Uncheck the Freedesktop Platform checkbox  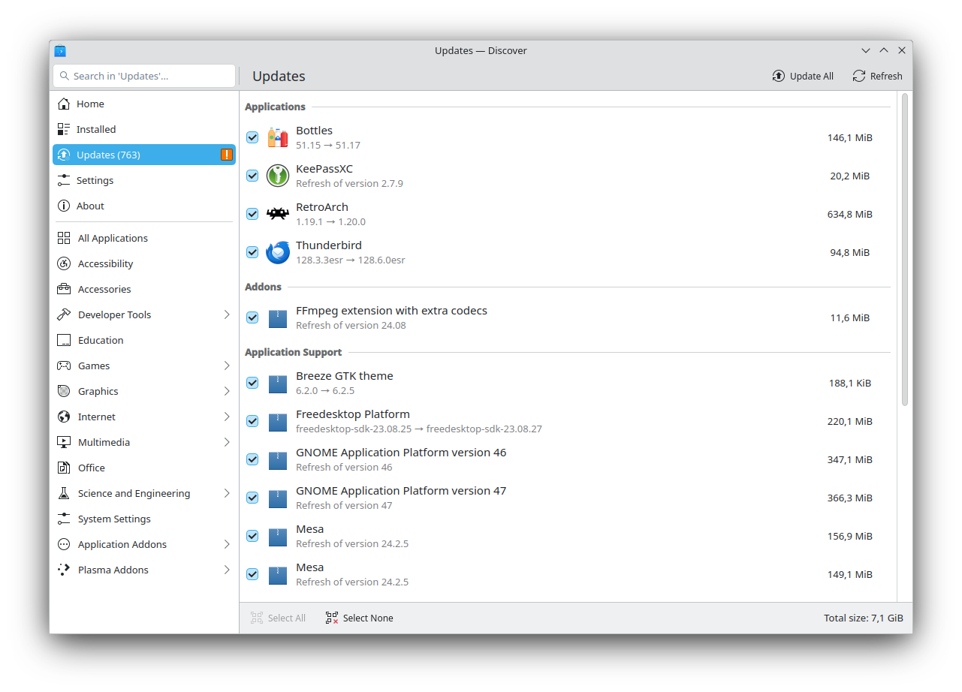pyautogui.click(x=252, y=421)
